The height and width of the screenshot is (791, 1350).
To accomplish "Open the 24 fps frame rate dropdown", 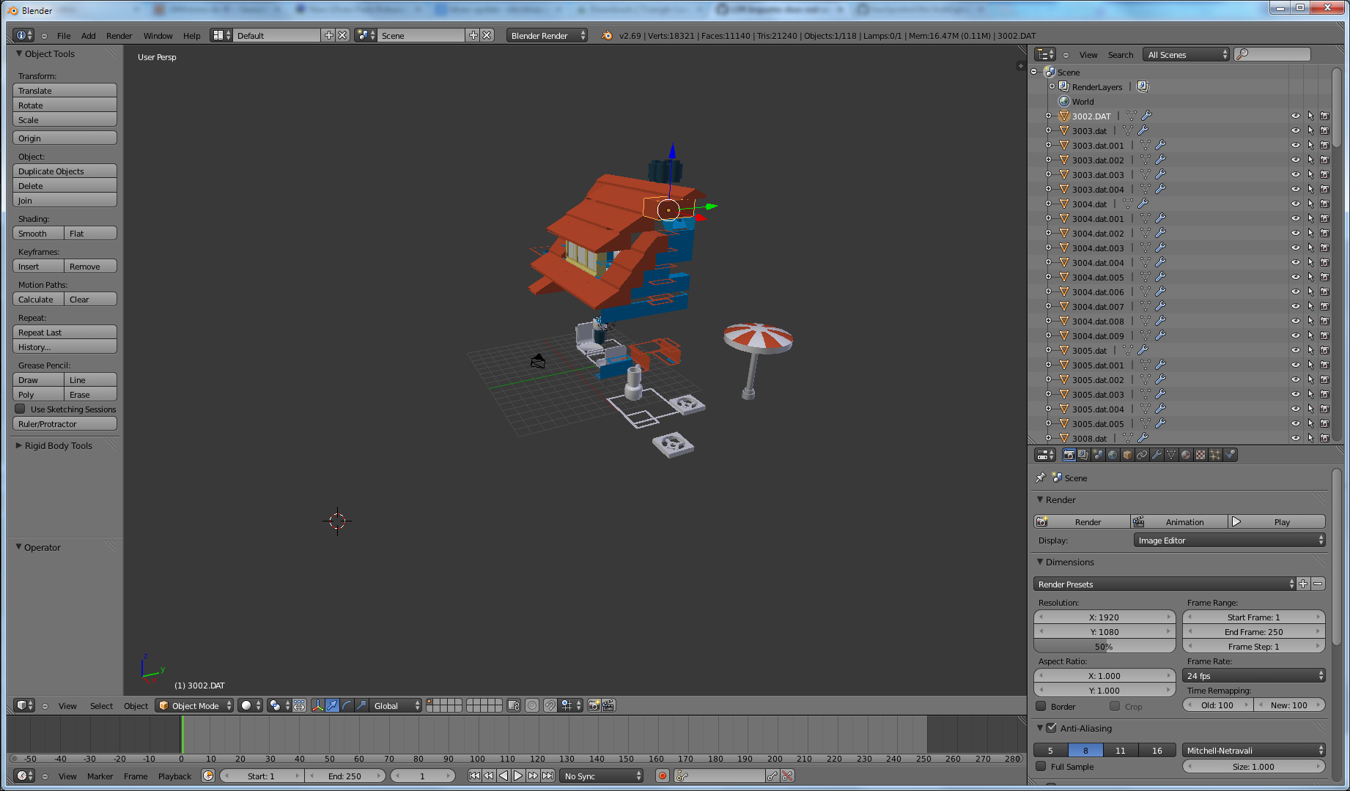I will (1254, 675).
